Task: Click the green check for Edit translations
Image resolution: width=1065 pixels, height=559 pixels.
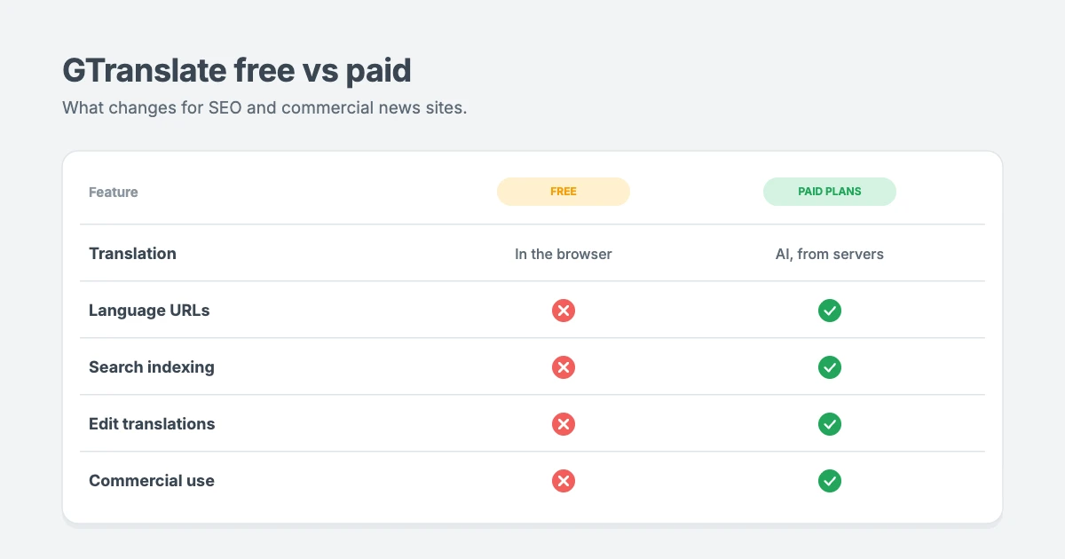Action: tap(830, 424)
